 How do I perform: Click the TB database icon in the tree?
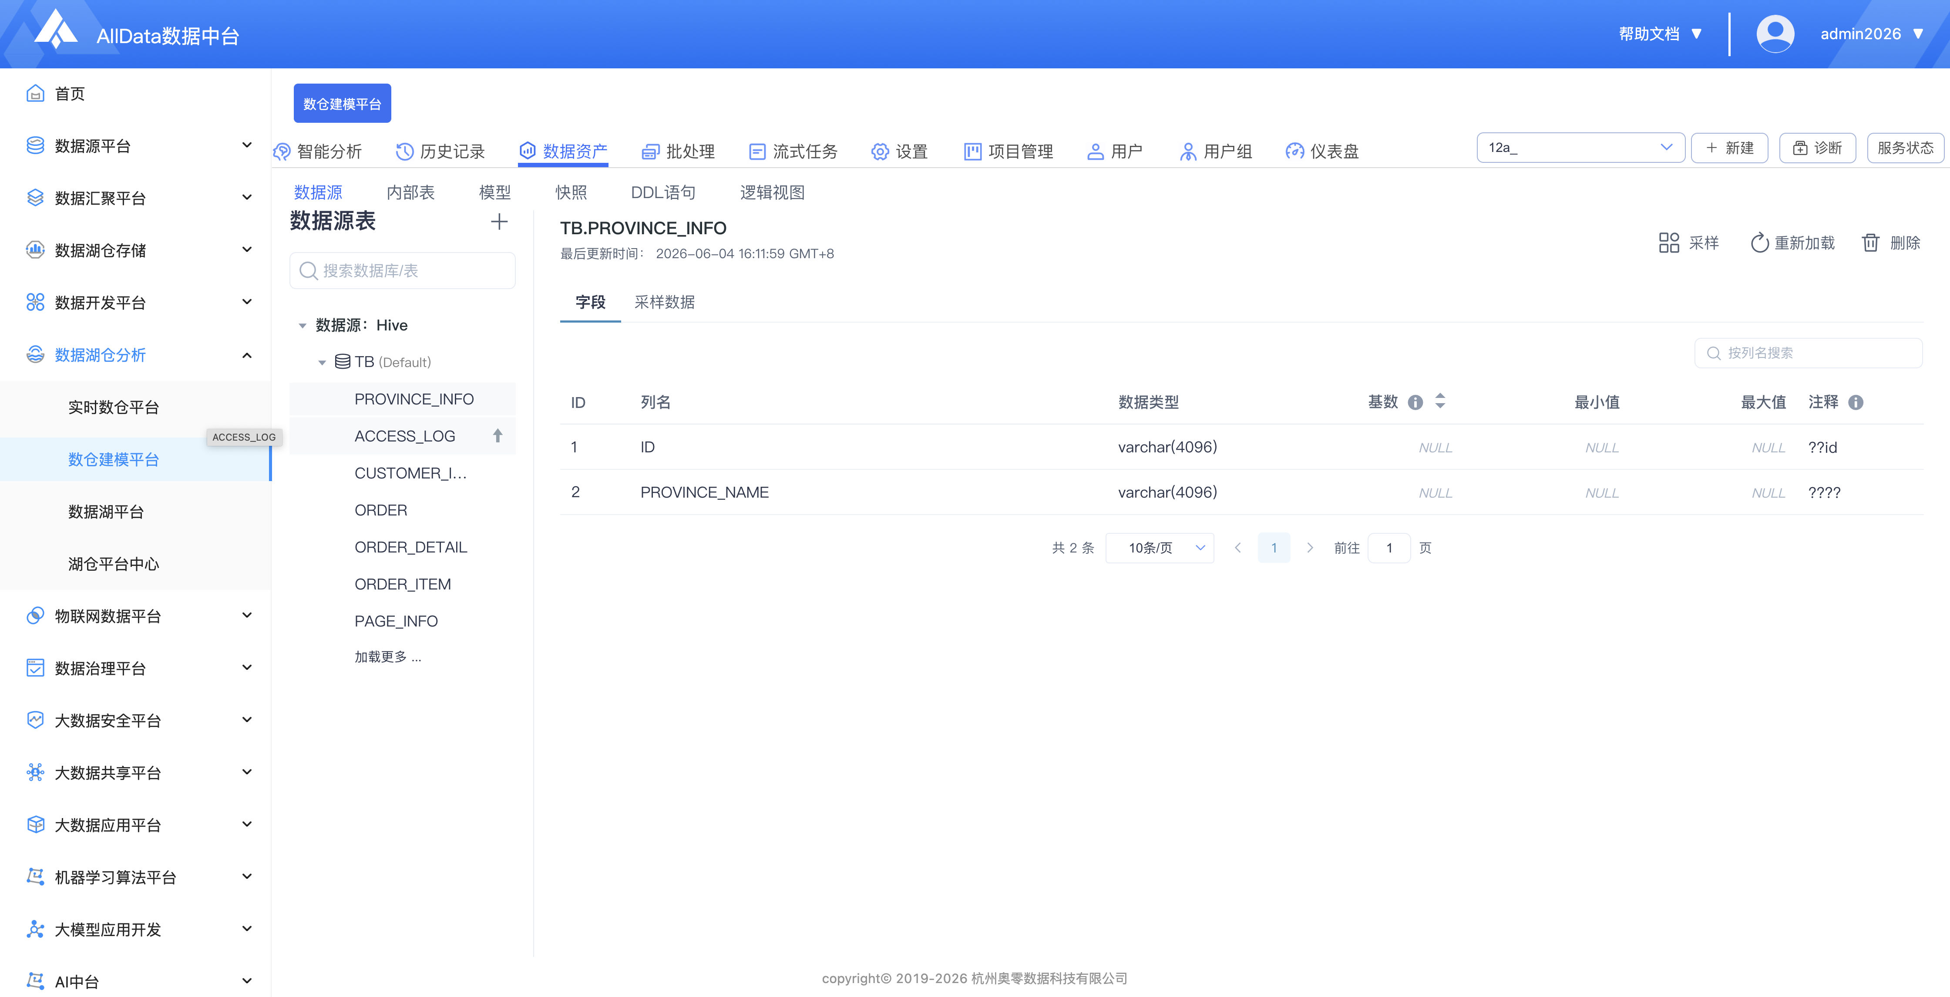(x=342, y=361)
